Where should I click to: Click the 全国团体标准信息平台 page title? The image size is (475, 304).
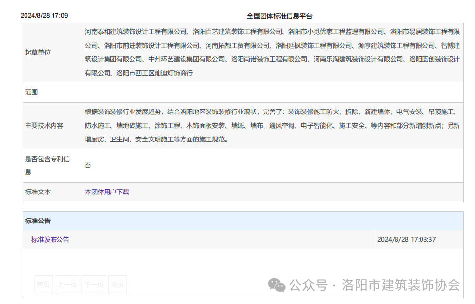pos(279,16)
